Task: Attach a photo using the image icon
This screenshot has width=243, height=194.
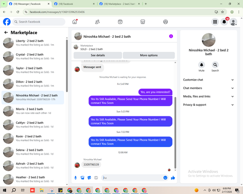Action: pos(83,178)
